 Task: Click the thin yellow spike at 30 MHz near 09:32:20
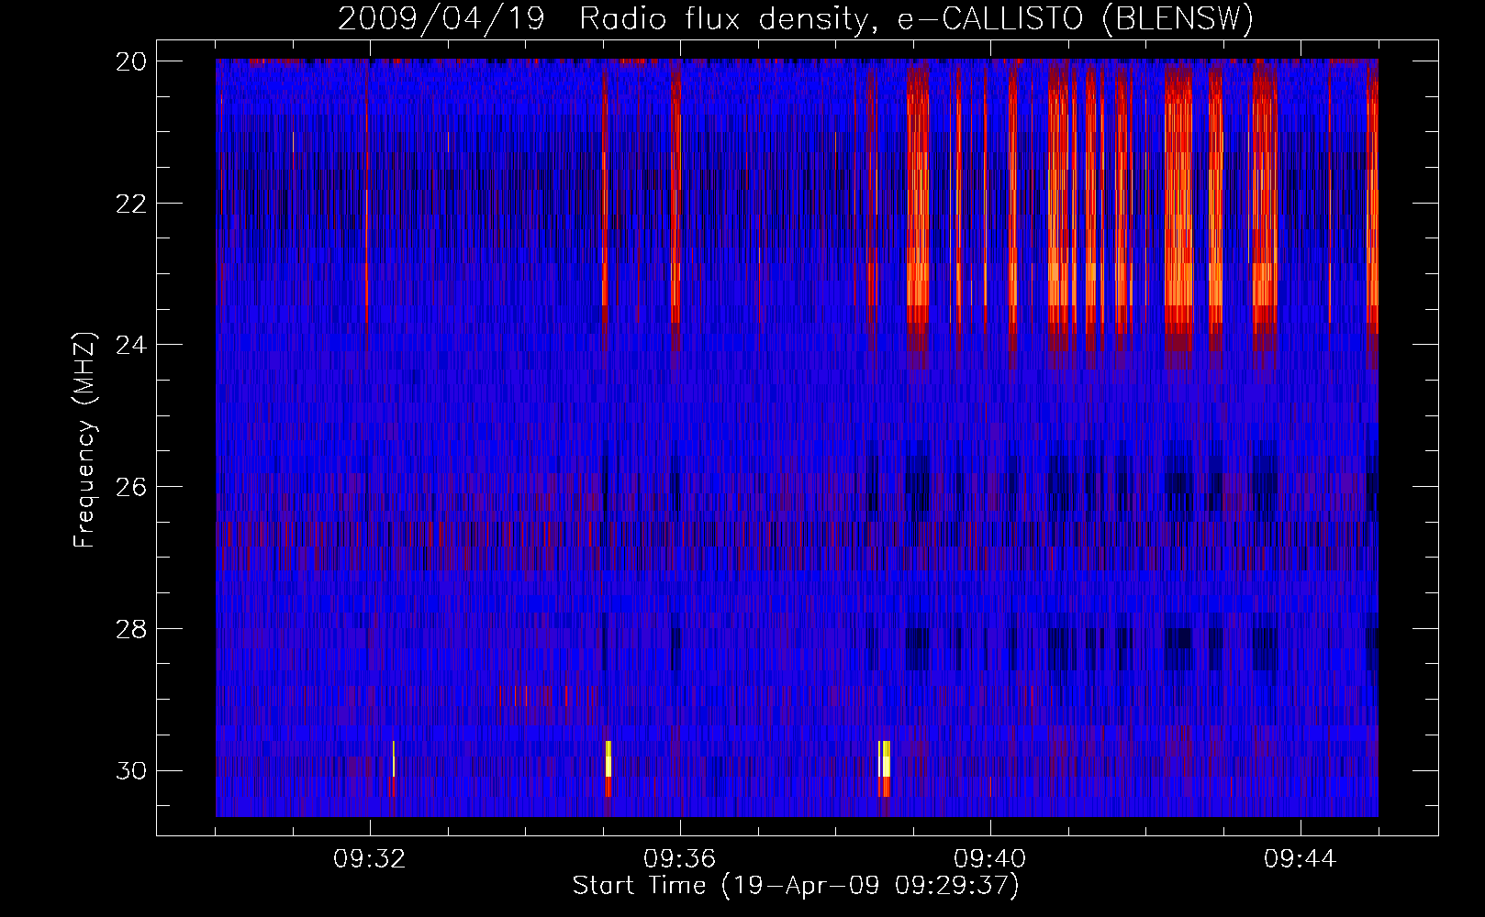tap(394, 759)
